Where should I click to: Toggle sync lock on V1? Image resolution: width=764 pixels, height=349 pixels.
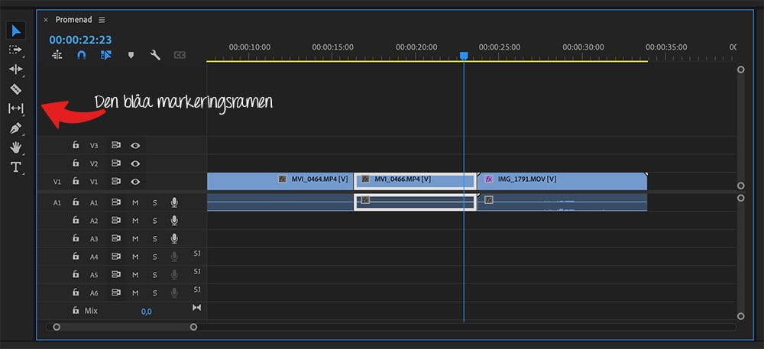(116, 182)
